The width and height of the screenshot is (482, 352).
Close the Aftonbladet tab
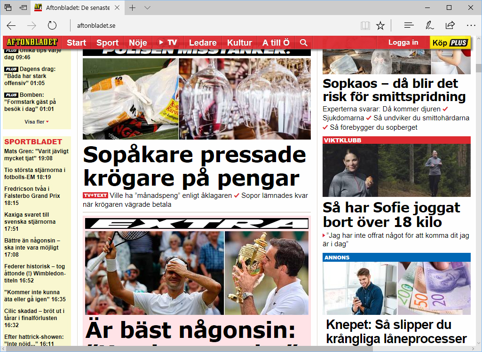pos(117,8)
